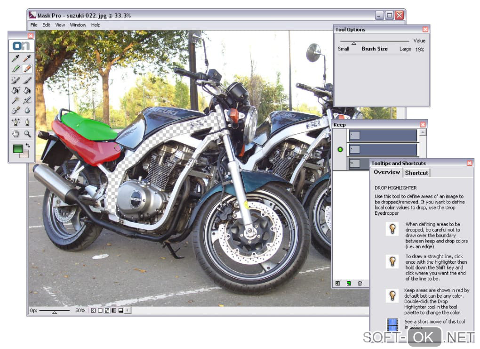Adjust the Op opacity slider handle
Viewport: 480px width, 349px height.
[55, 313]
